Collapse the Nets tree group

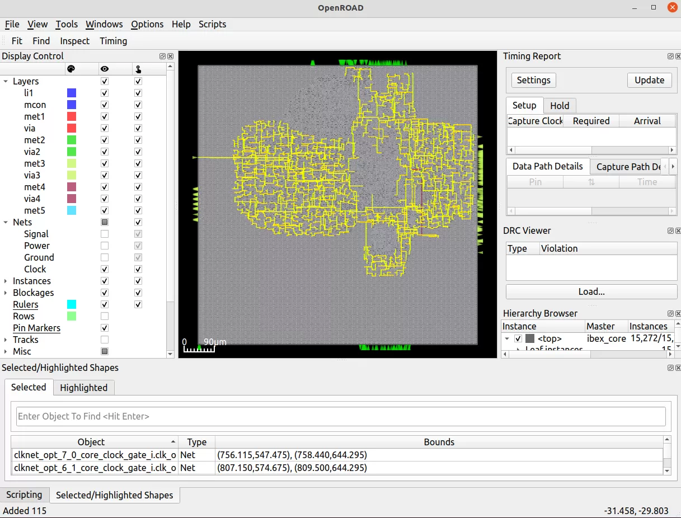point(6,222)
